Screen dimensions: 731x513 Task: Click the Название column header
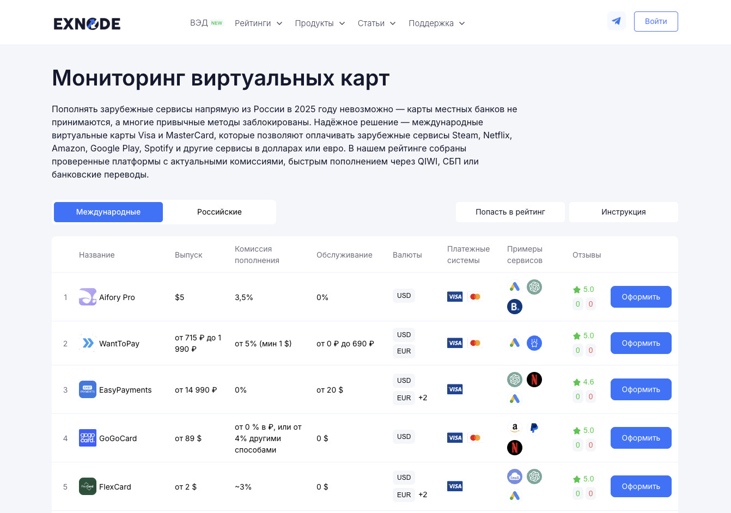(97, 255)
